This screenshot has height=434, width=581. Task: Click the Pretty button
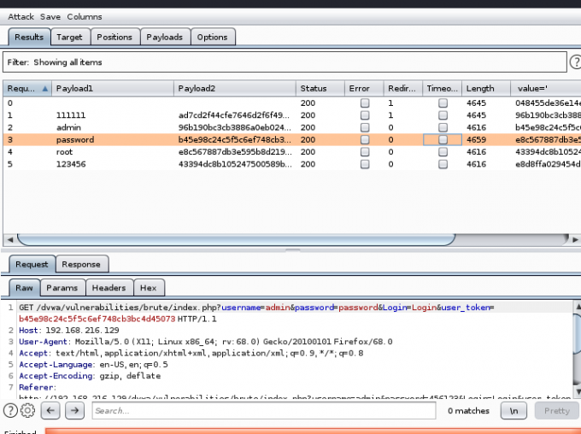tap(557, 411)
